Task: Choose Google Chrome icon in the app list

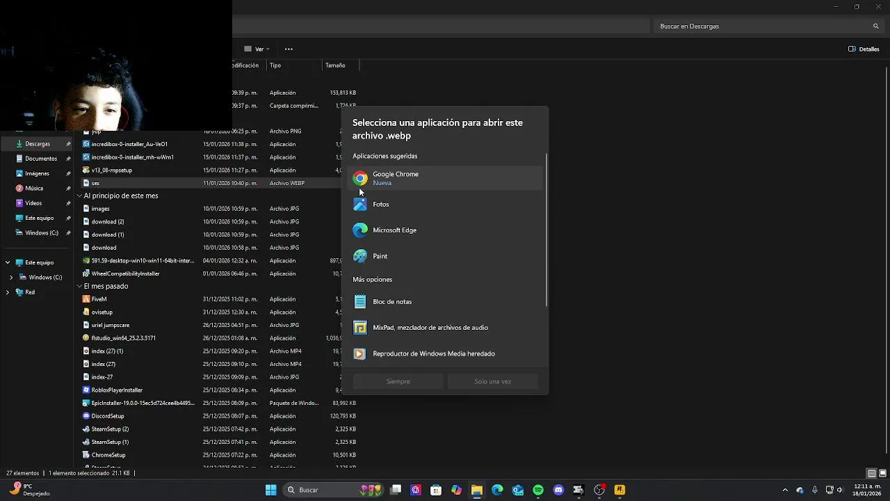Action: 360,178
